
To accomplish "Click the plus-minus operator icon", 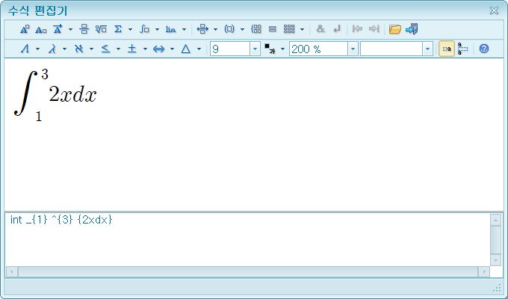I will click(x=132, y=49).
